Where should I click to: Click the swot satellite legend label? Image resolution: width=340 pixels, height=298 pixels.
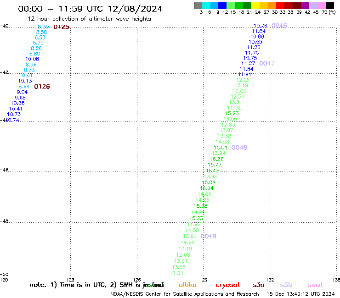[315, 285]
